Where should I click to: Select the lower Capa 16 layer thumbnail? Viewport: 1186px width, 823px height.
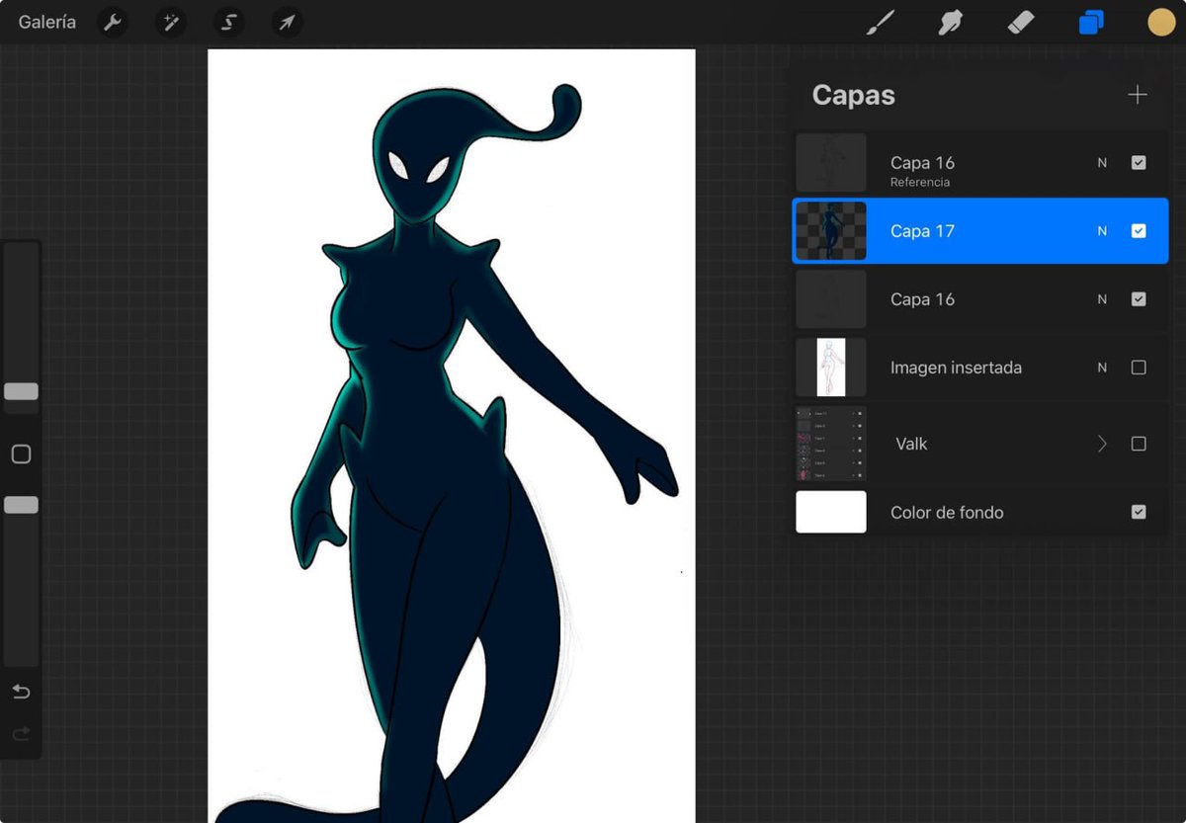tap(831, 299)
